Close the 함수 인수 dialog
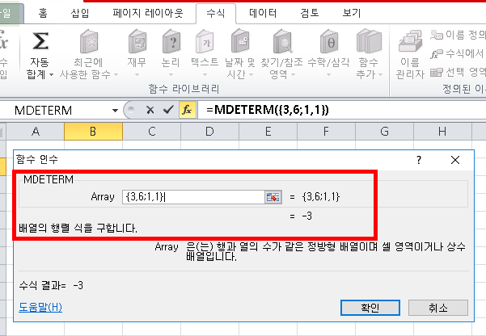486x336 pixels. (x=455, y=160)
